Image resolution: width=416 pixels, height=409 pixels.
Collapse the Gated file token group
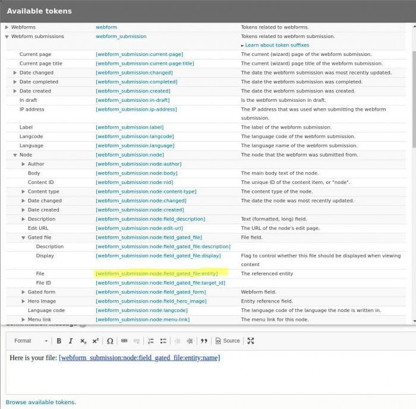(x=23, y=238)
